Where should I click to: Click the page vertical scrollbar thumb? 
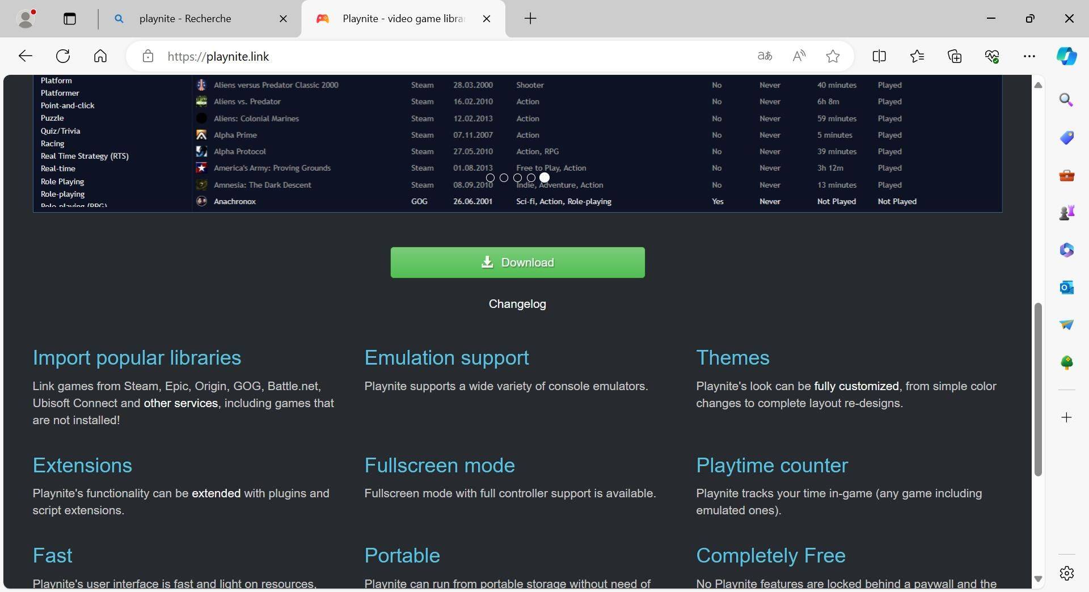click(1039, 390)
